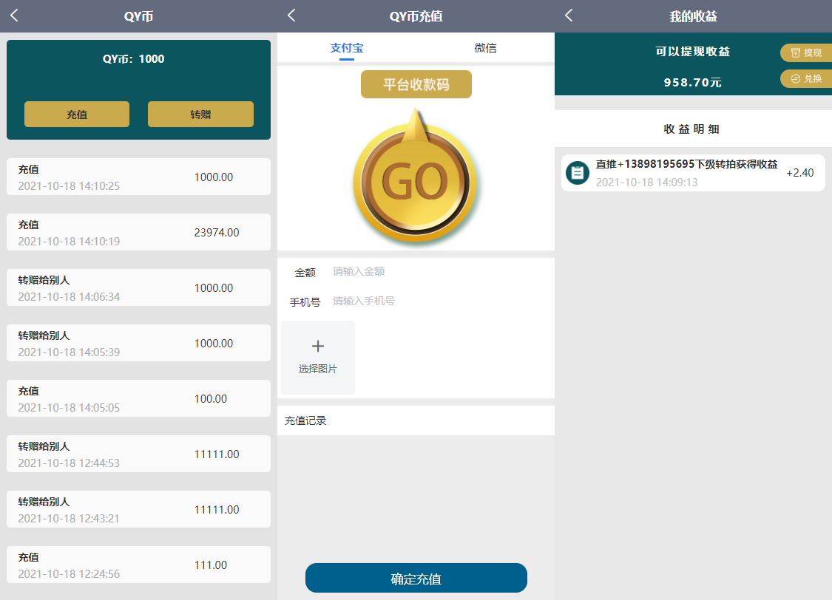The width and height of the screenshot is (832, 600).
Task: Open the +2.40 income detail entry
Action: 692,173
